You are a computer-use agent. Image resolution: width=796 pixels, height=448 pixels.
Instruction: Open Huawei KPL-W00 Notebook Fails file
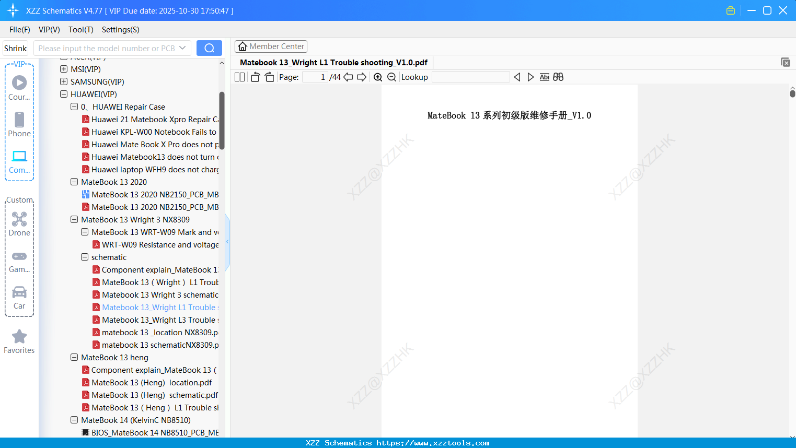click(x=149, y=132)
